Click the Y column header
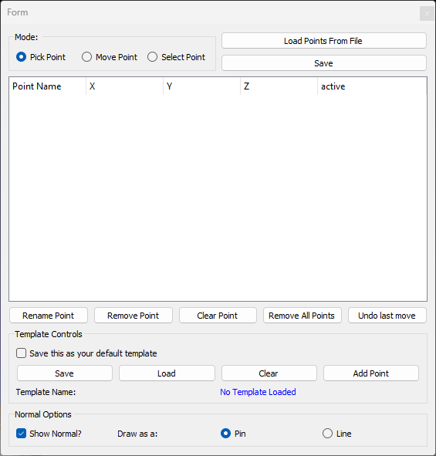Image resolution: width=436 pixels, height=456 pixels. (x=201, y=86)
